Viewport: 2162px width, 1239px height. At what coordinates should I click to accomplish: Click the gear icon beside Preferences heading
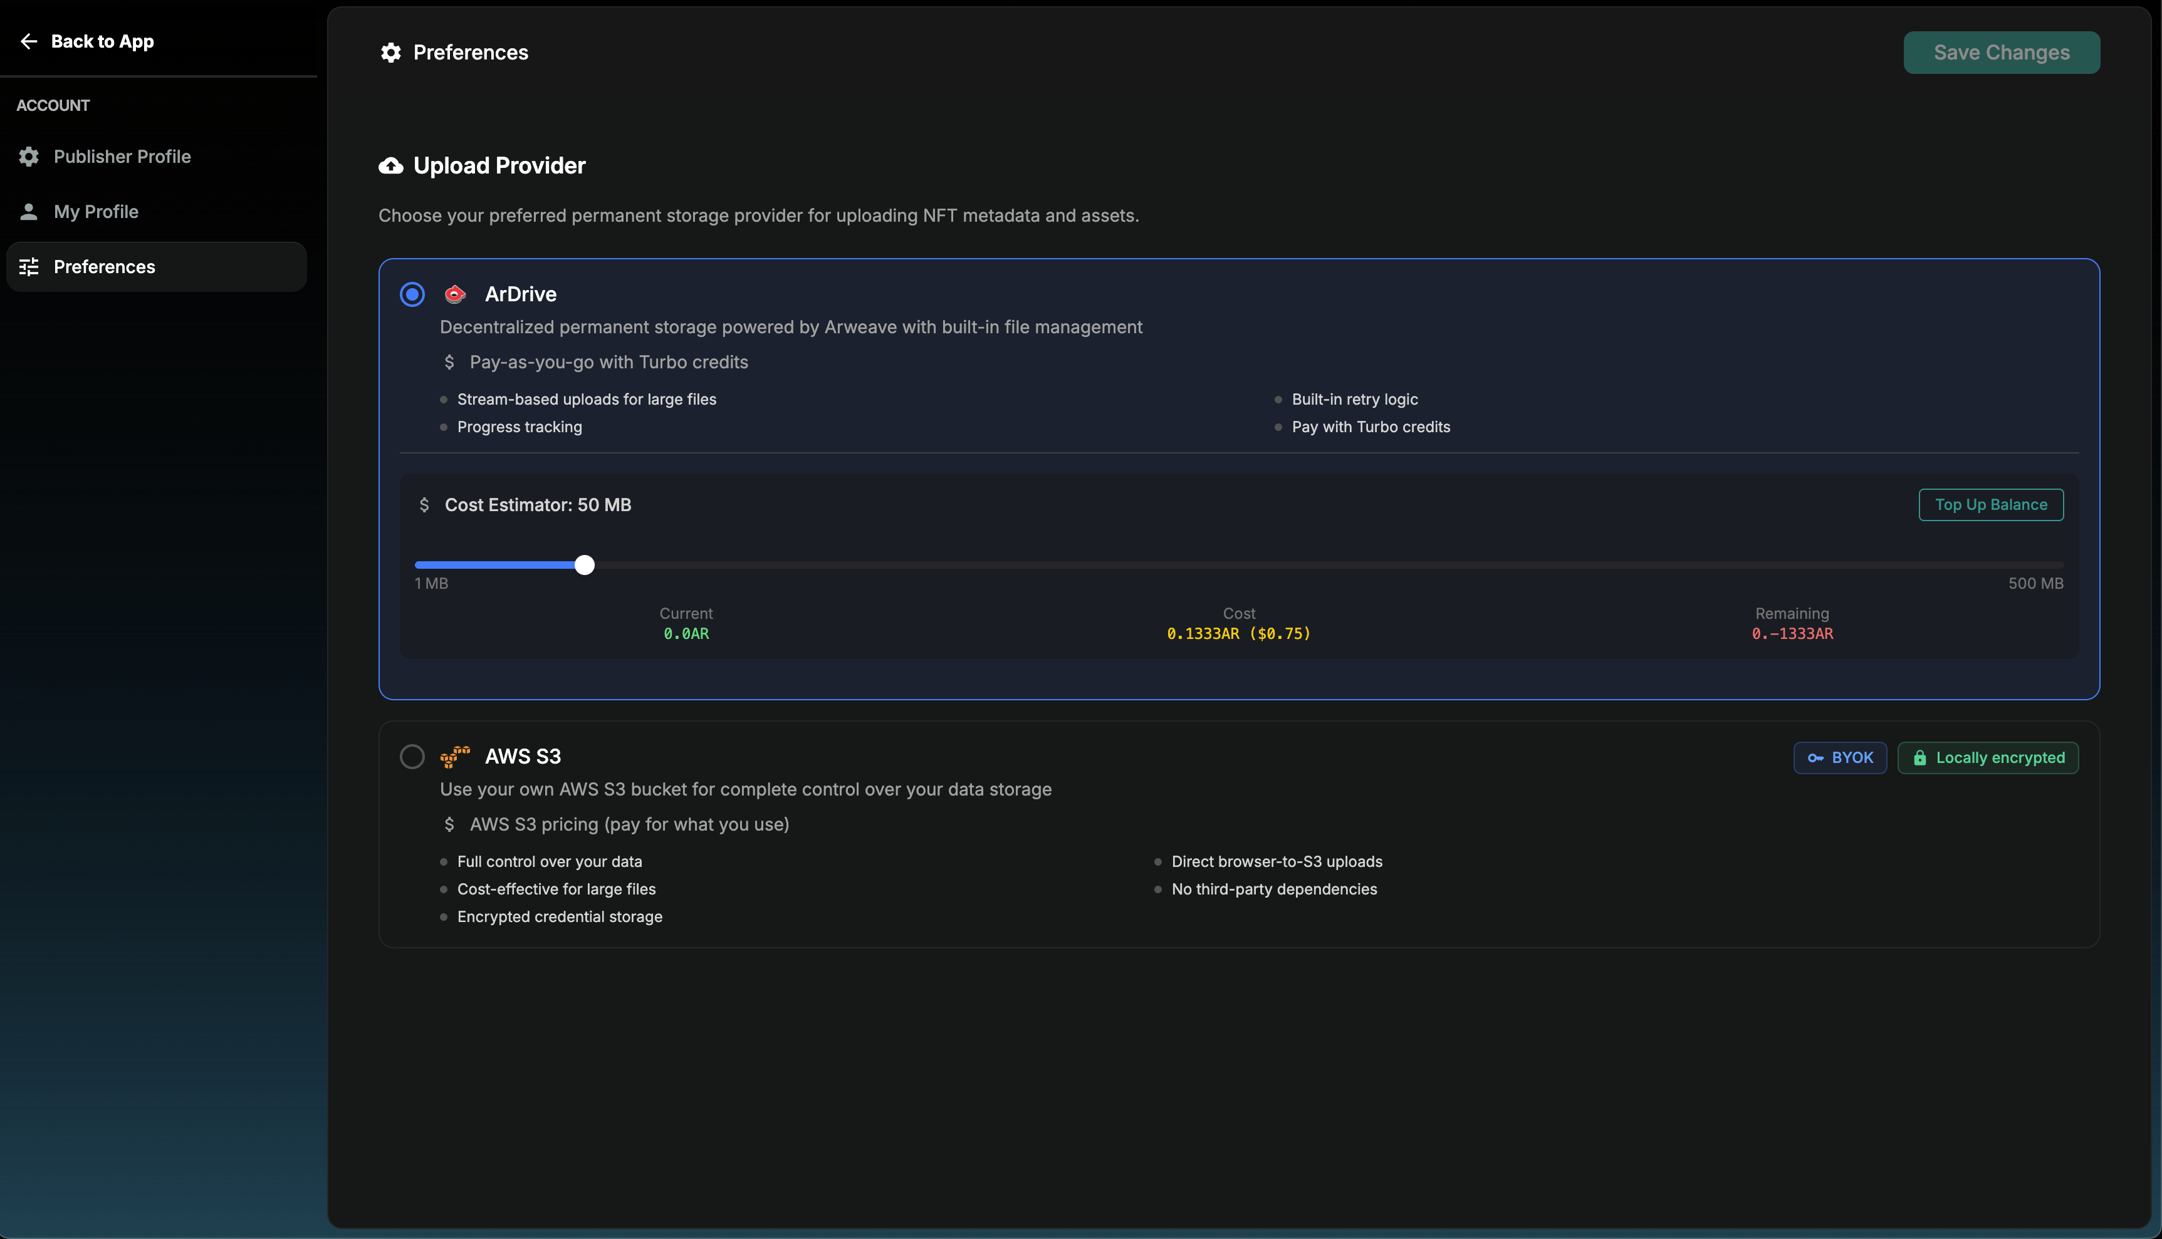pos(390,52)
